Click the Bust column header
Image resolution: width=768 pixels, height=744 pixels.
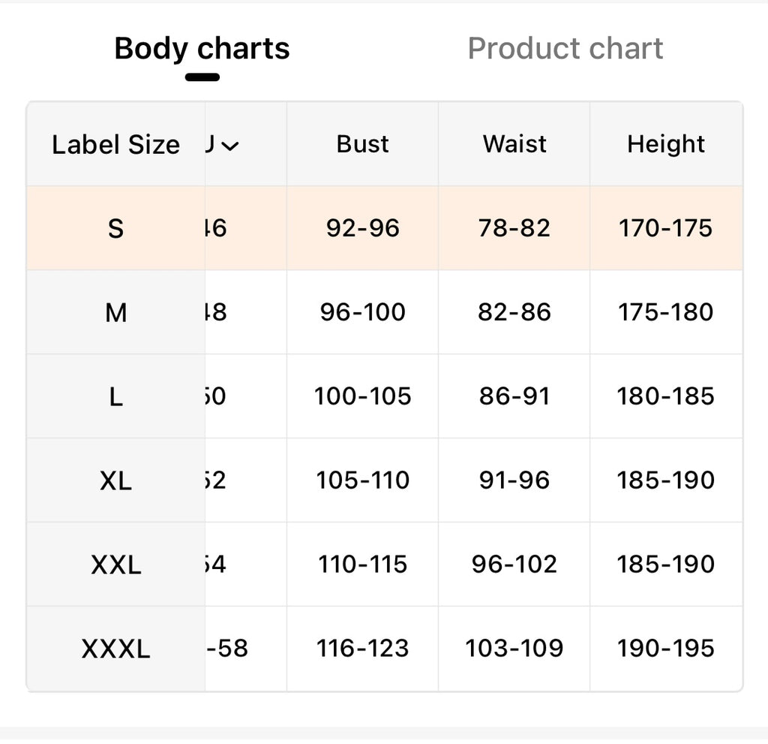coord(362,144)
